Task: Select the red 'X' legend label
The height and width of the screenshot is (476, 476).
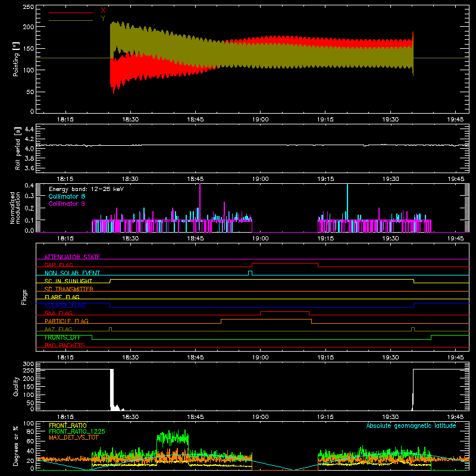Action: 103,11
